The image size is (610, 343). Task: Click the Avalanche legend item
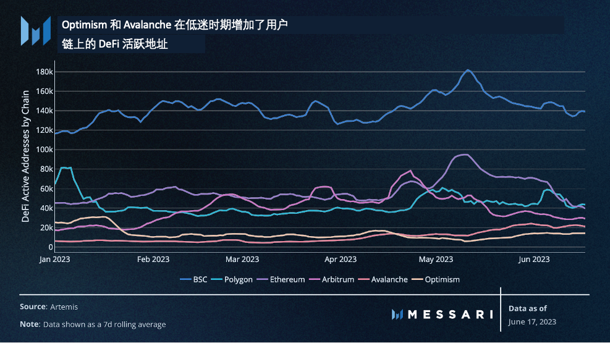coord(389,279)
